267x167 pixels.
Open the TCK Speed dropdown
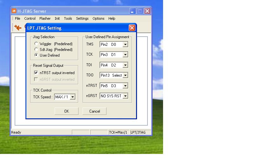72,97
